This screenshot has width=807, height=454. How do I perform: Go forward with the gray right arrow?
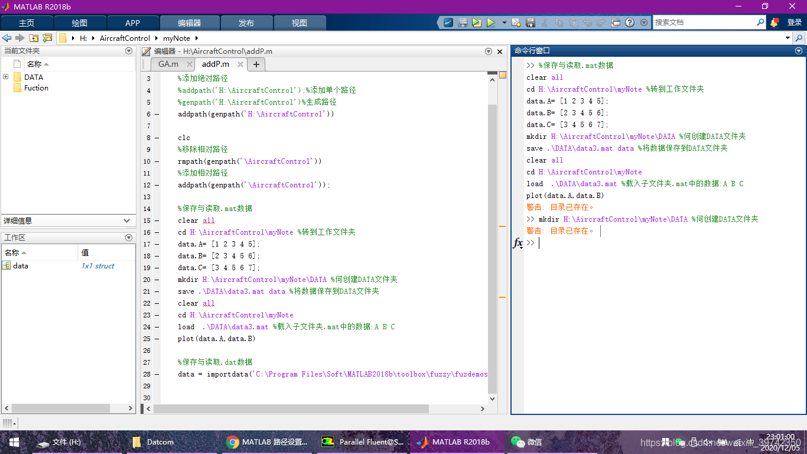point(20,38)
